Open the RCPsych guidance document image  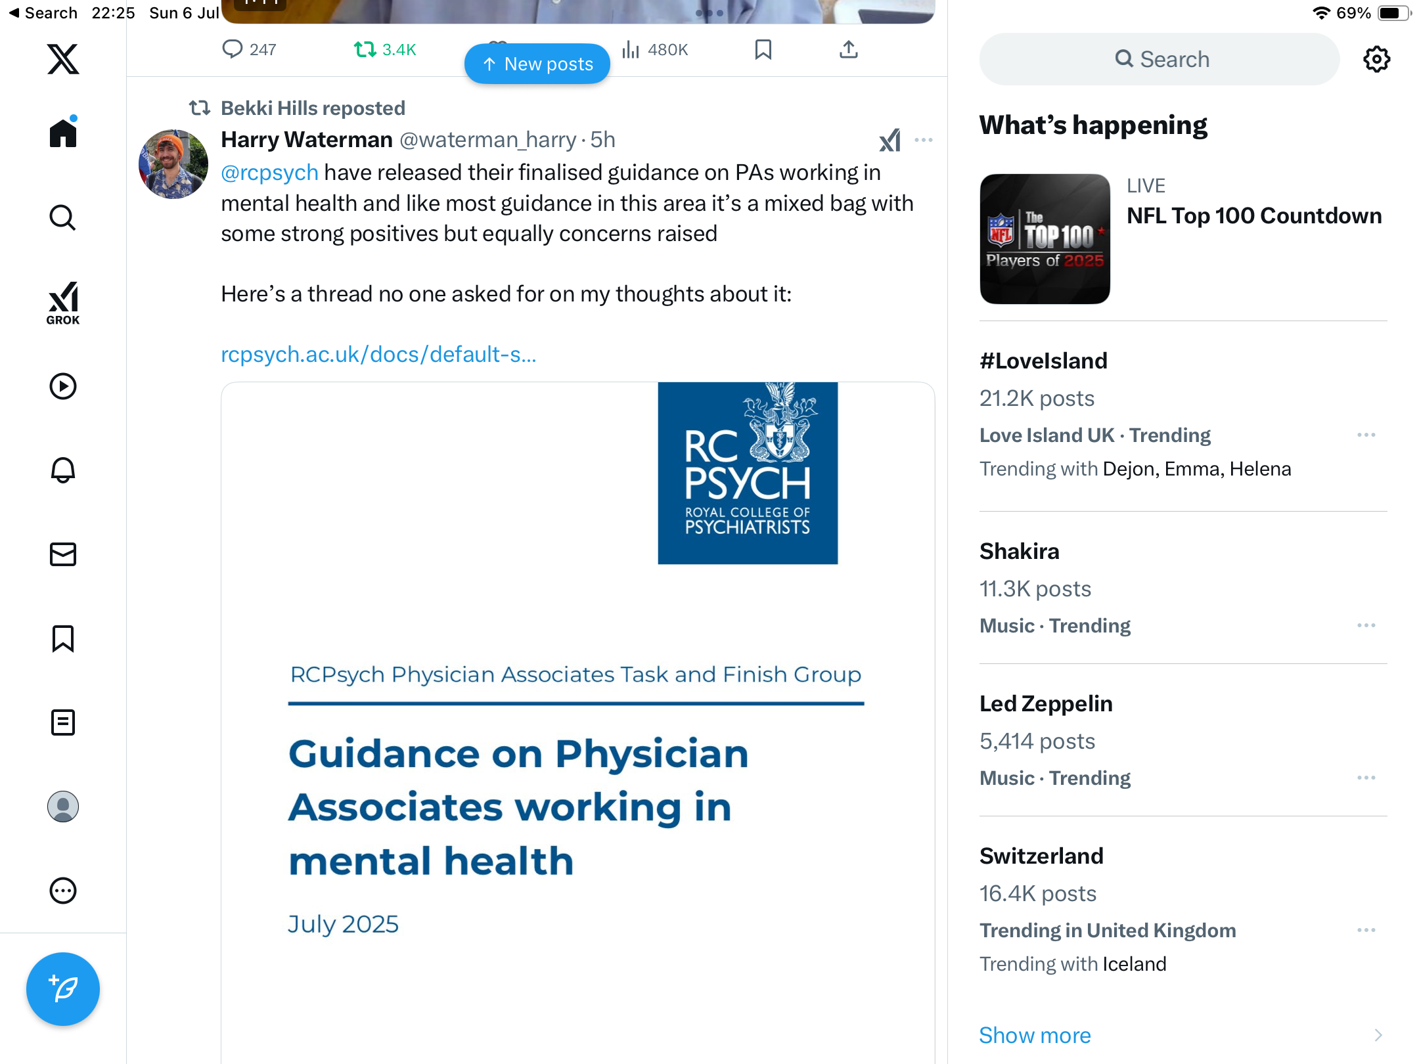click(x=577, y=722)
